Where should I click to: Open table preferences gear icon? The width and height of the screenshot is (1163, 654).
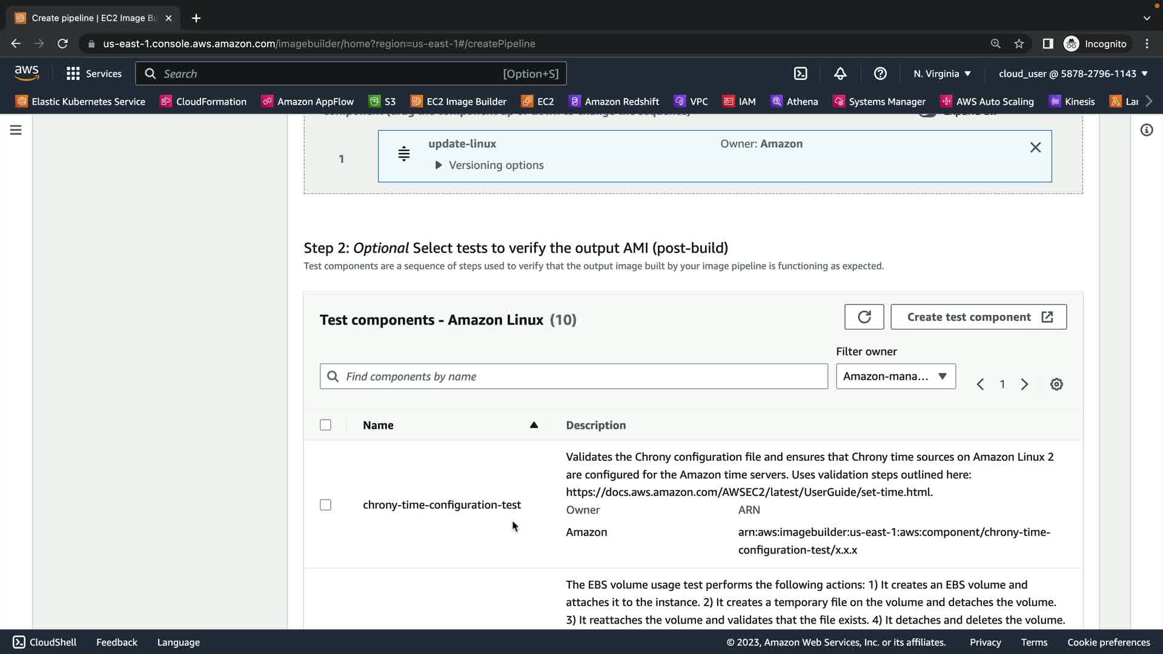pos(1056,385)
